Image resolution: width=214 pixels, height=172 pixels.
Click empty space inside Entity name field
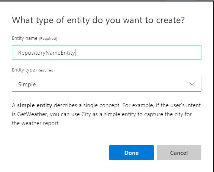(x=138, y=52)
